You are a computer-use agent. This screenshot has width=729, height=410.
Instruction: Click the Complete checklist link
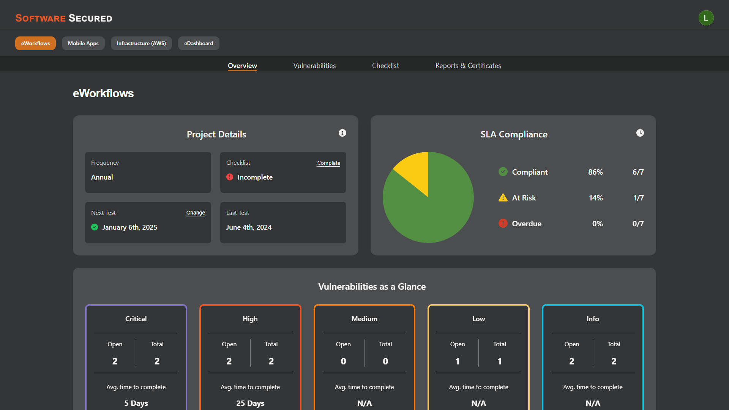(328, 163)
